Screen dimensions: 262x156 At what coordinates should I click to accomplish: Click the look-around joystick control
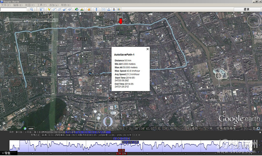pyautogui.click(x=254, y=21)
